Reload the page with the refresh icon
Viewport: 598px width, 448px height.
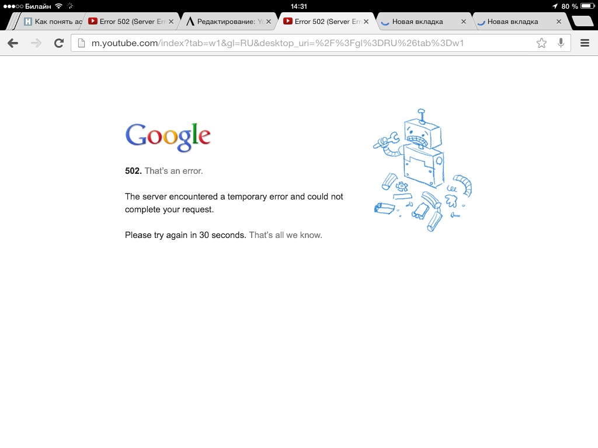point(59,43)
